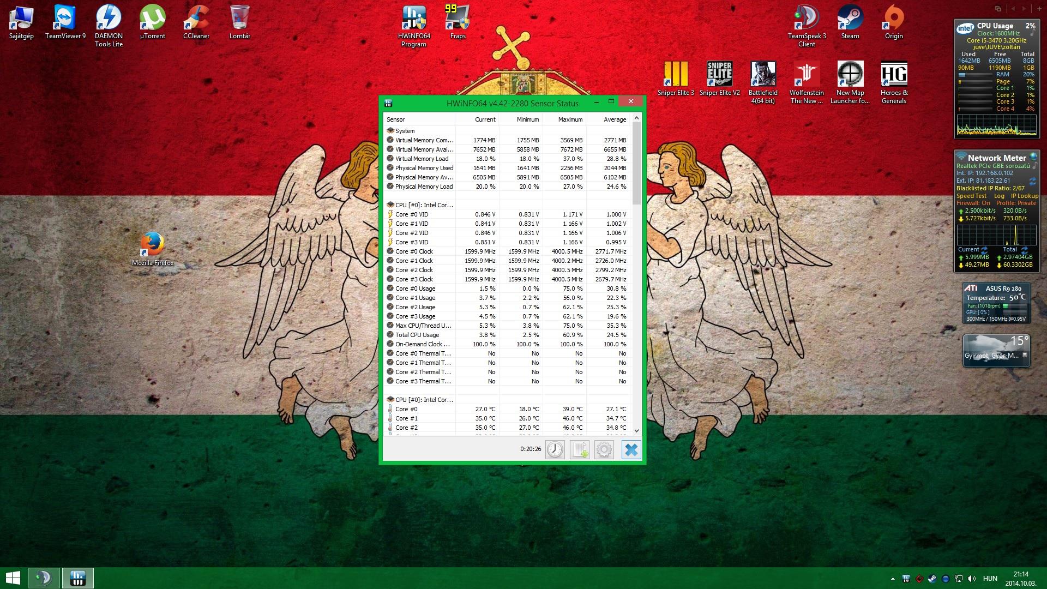Select the On-Demand Clock row

[507, 344]
